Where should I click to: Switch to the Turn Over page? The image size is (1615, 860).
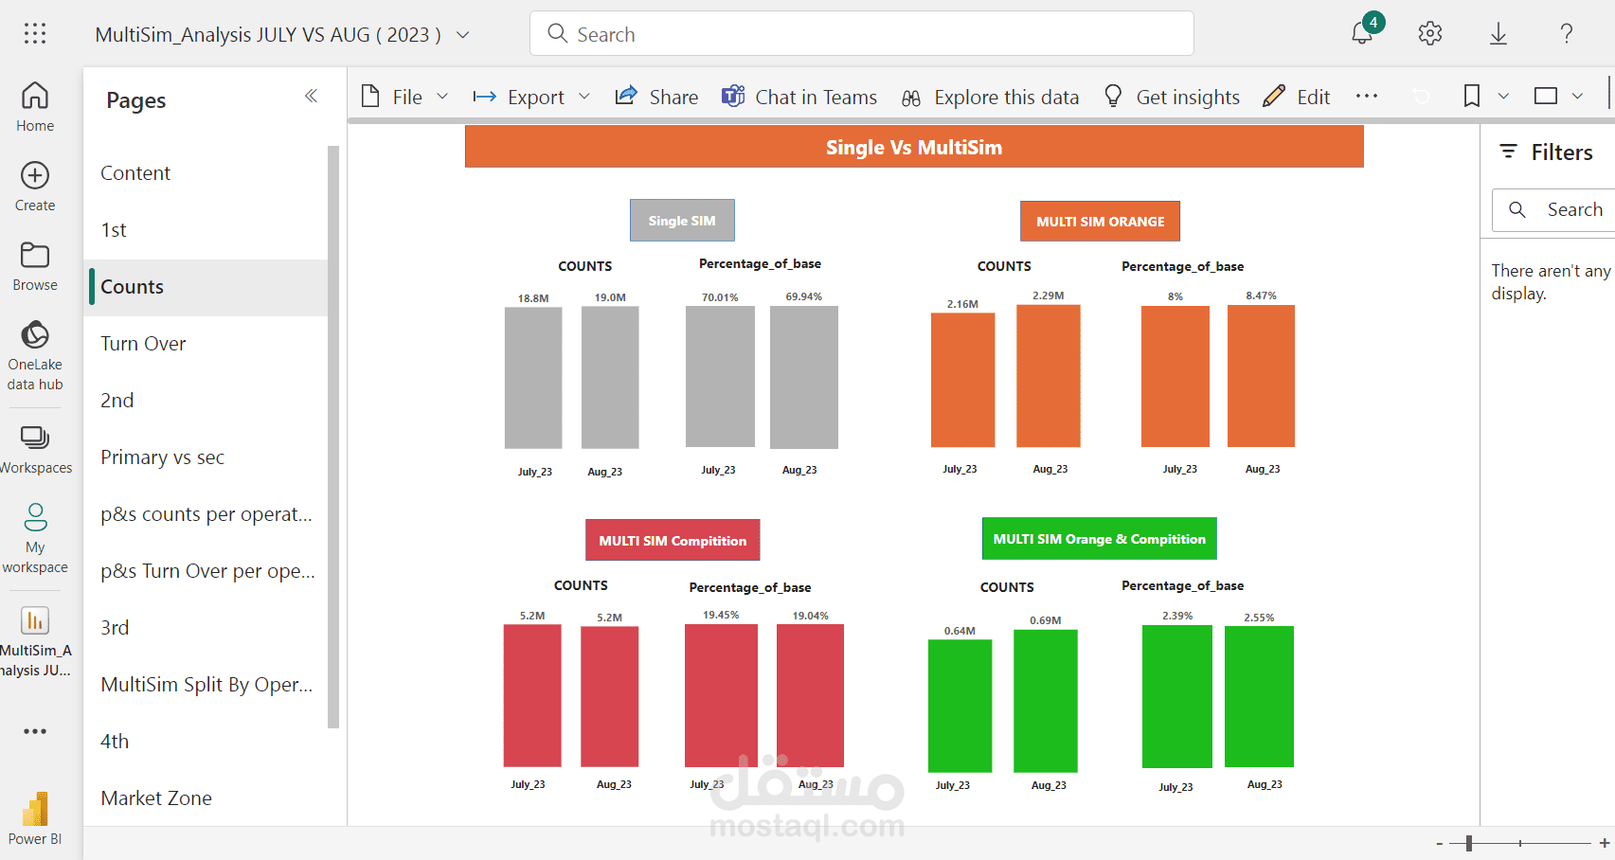pos(143,343)
